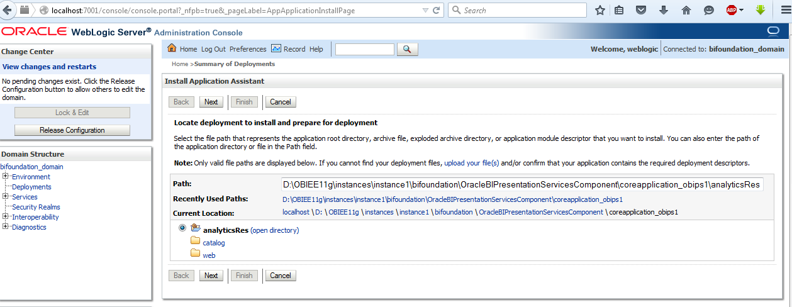The width and height of the screenshot is (792, 307).
Task: Expand the Interoperability tree node
Action: tap(5, 217)
